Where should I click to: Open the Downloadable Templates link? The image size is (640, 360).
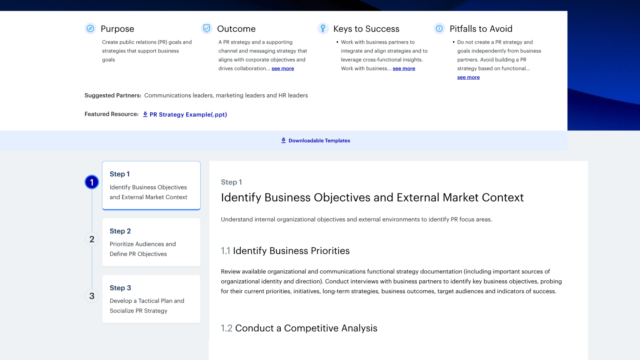[x=319, y=141]
